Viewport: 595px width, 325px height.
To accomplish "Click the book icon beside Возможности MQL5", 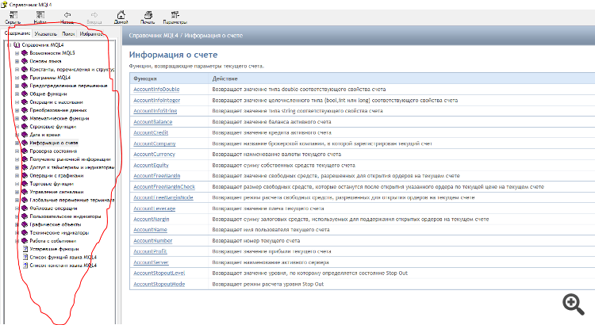I will 25,53.
